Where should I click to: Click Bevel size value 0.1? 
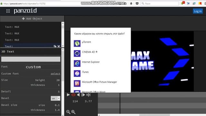click(x=57, y=105)
